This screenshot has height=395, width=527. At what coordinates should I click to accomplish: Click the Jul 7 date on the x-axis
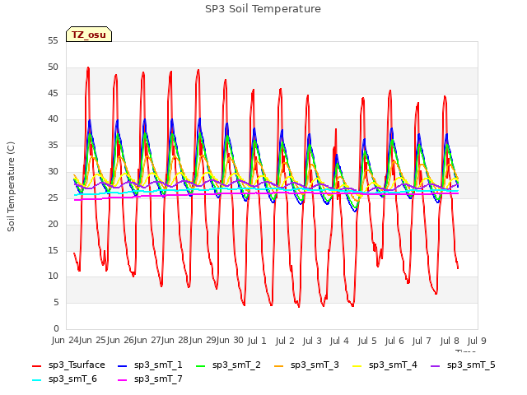tap(422, 342)
